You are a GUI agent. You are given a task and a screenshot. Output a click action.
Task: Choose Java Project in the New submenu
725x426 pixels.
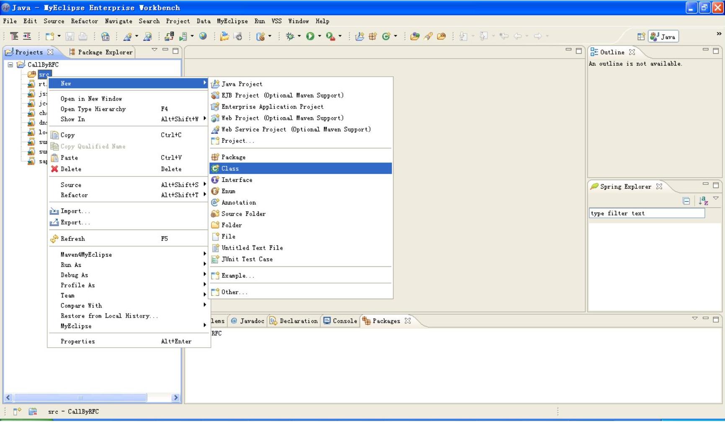(301, 84)
